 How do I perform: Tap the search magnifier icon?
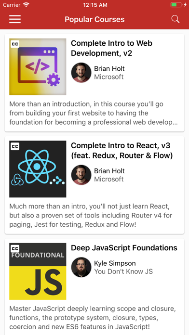point(175,19)
